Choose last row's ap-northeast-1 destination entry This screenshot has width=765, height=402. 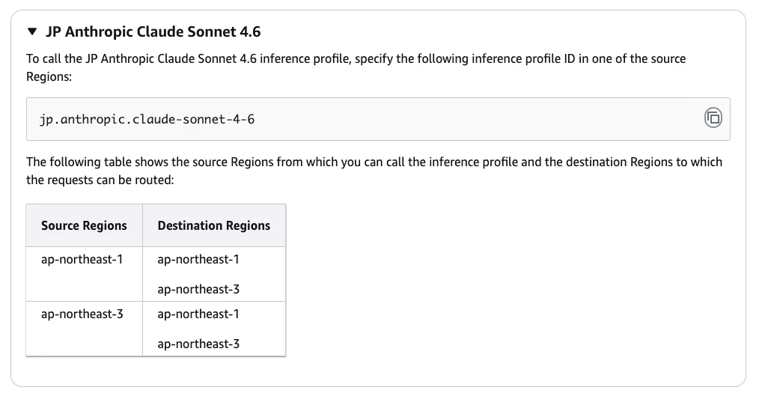(198, 314)
